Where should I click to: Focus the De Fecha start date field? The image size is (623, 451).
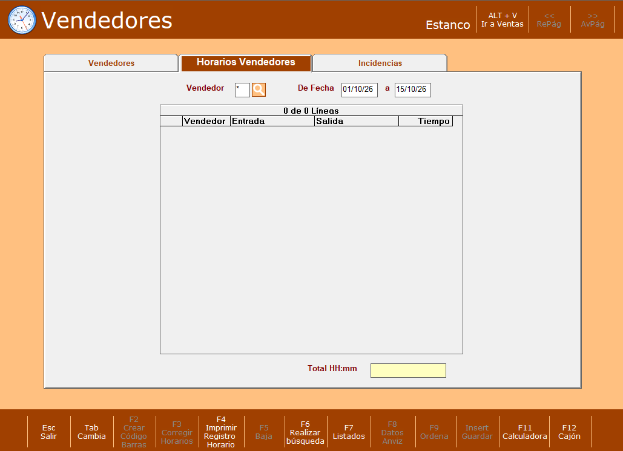click(x=360, y=89)
